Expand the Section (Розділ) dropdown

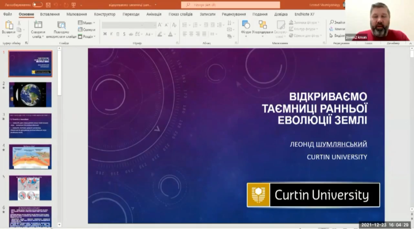[x=87, y=37]
